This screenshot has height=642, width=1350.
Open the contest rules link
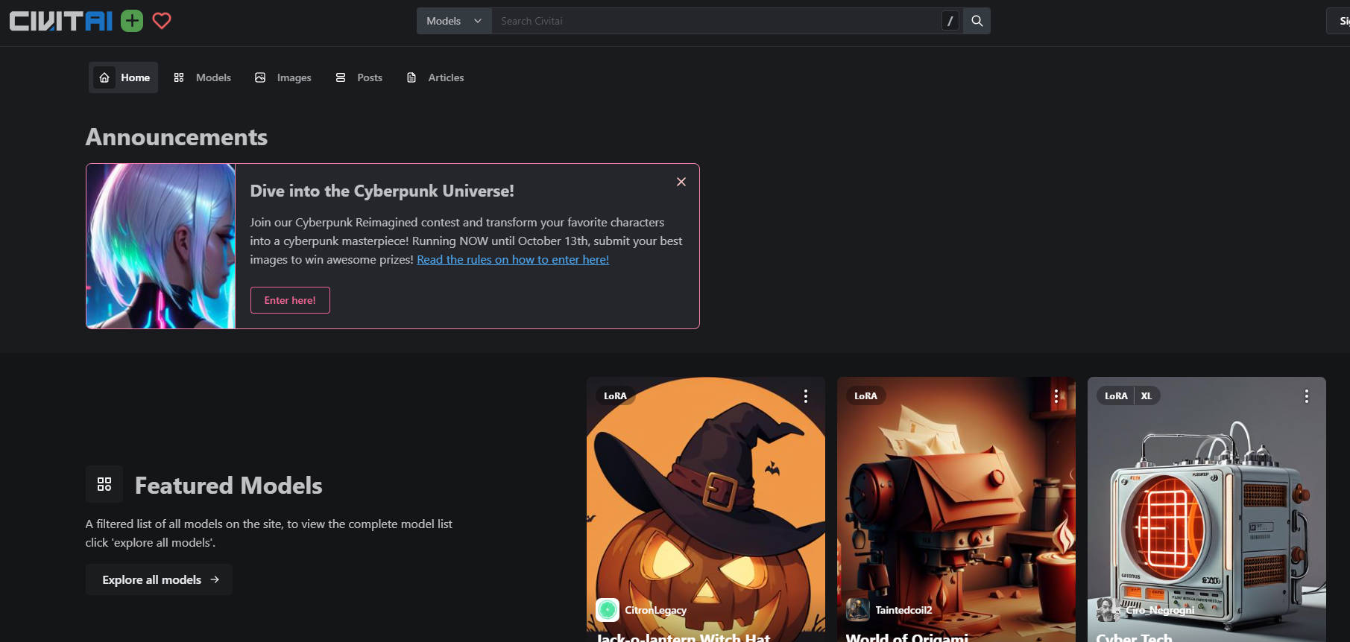(512, 259)
